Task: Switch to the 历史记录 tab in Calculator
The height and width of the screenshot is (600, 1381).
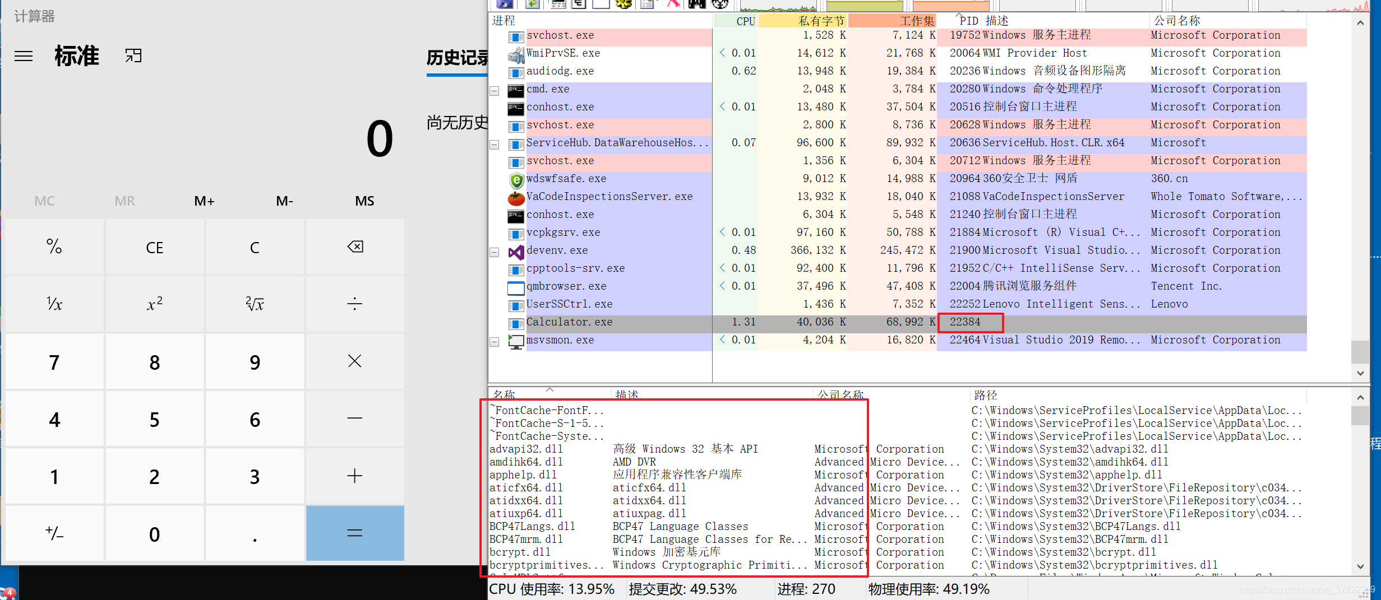Action: tap(457, 58)
